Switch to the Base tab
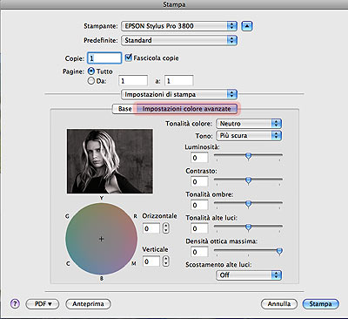The height and width of the screenshot is (319, 348). [124, 109]
